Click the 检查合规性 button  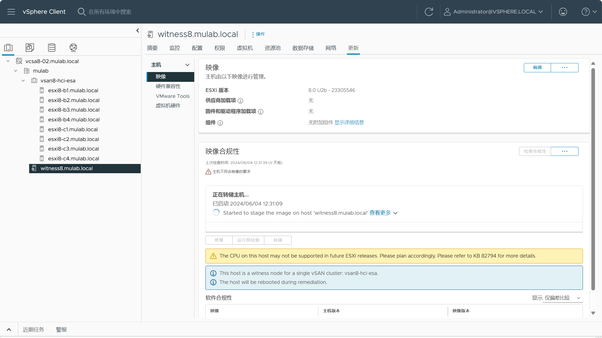tap(535, 151)
